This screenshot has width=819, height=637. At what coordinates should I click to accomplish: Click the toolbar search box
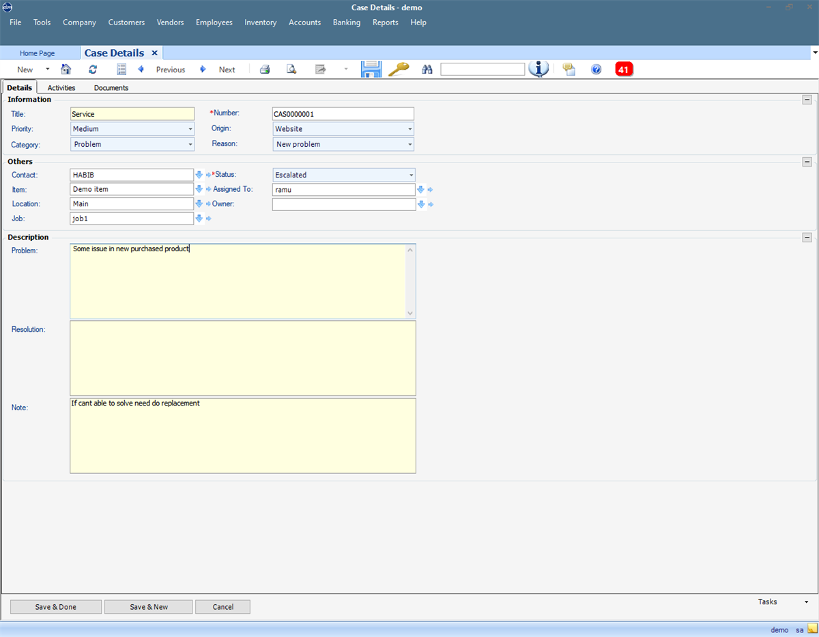483,70
